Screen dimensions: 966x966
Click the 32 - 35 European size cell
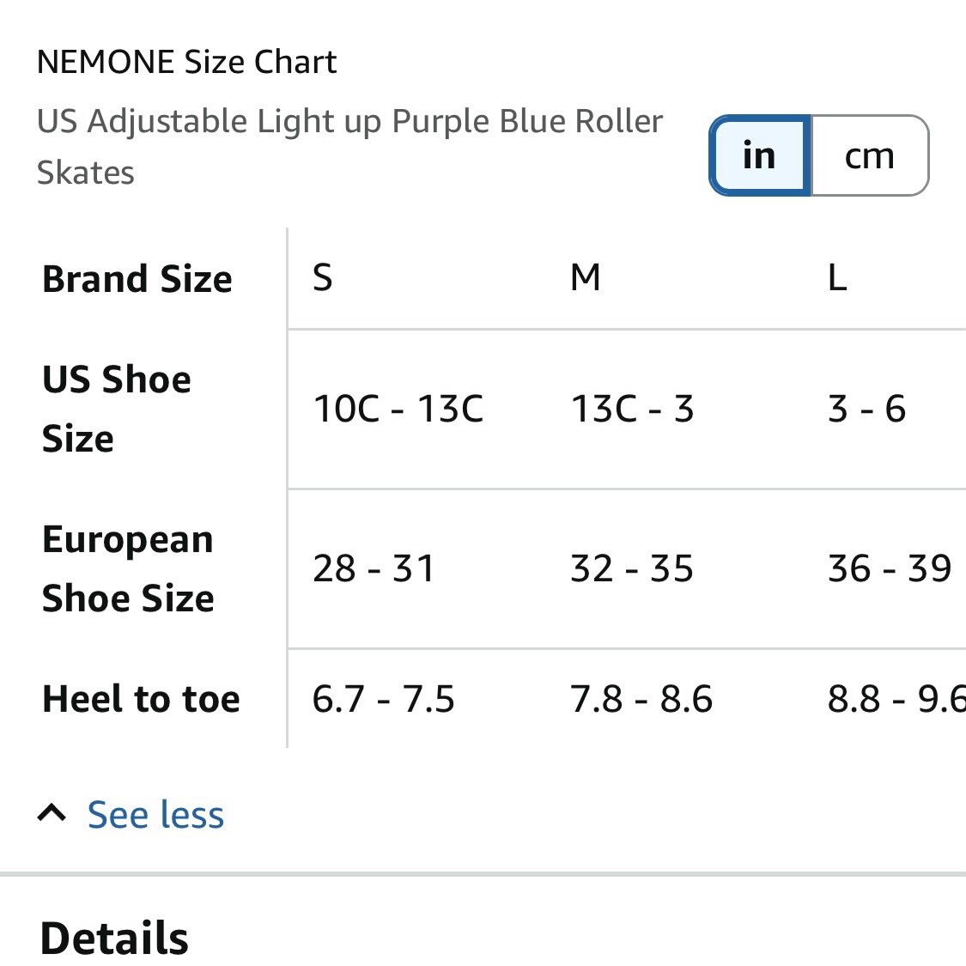point(632,568)
